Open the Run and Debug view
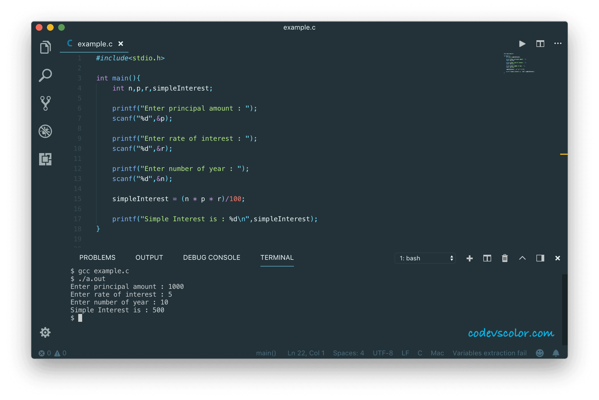Viewport: 599px width, 400px height. tap(45, 131)
